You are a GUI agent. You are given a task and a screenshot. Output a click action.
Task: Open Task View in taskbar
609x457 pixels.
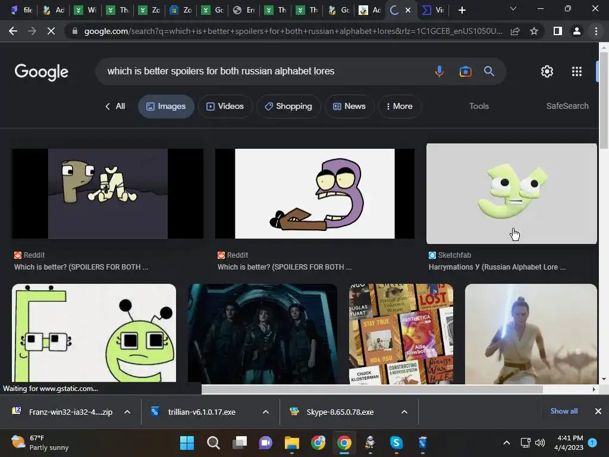tap(240, 443)
